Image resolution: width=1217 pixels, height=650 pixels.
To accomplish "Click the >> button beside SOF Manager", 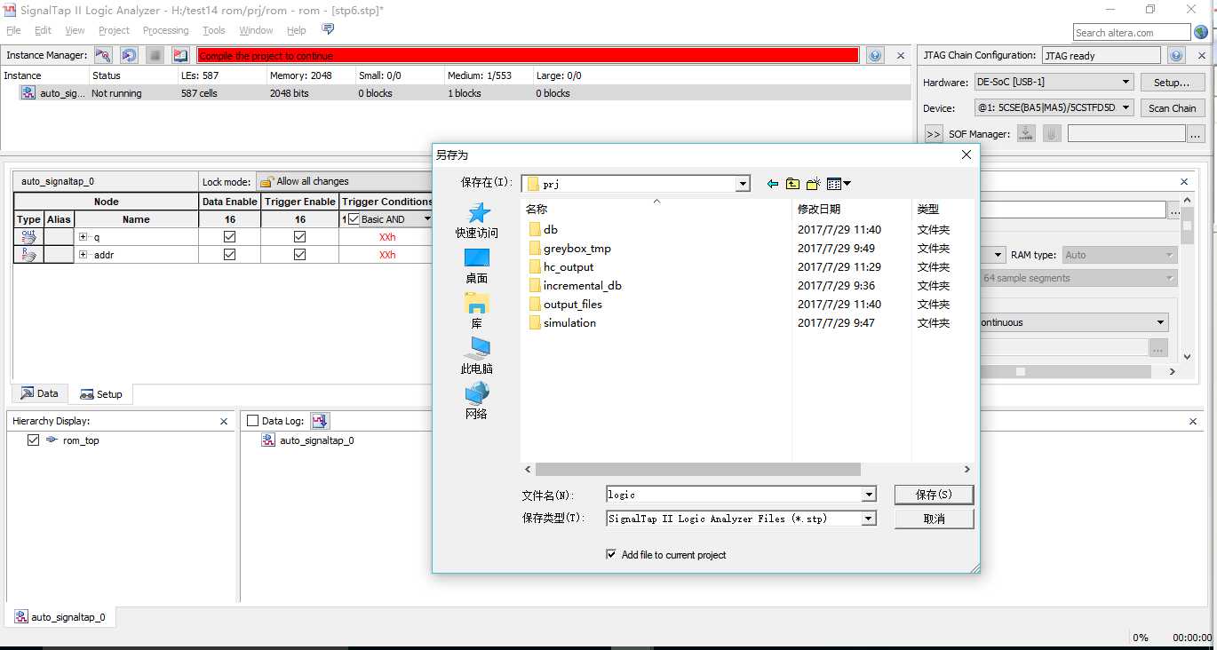I will point(934,134).
